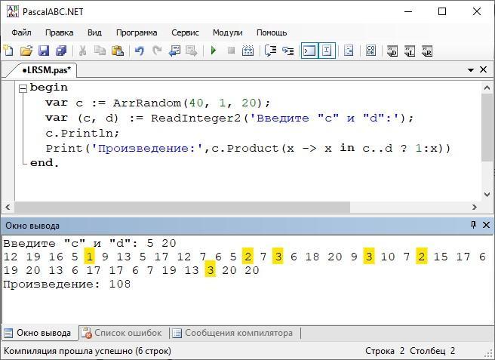495x360 pixels.
Task: Click the c.Println line in code
Action: coord(83,134)
